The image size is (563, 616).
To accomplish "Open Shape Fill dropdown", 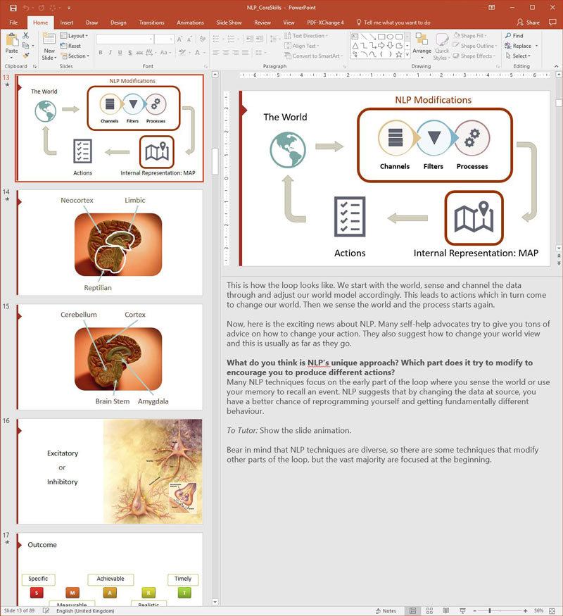I will pyautogui.click(x=470, y=35).
